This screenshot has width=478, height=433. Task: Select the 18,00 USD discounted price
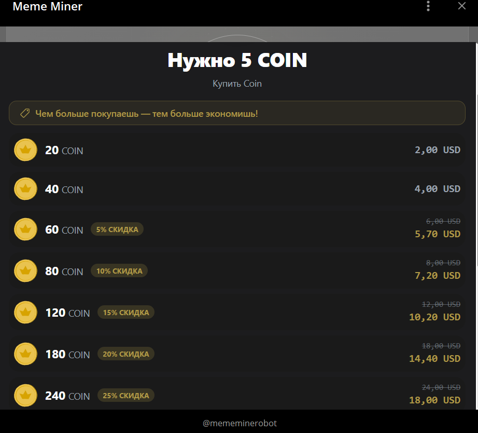coord(435,400)
